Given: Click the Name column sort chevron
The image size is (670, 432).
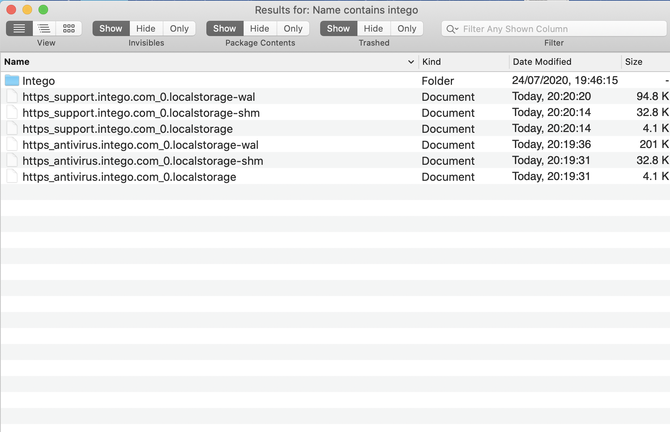Looking at the screenshot, I should 411,62.
